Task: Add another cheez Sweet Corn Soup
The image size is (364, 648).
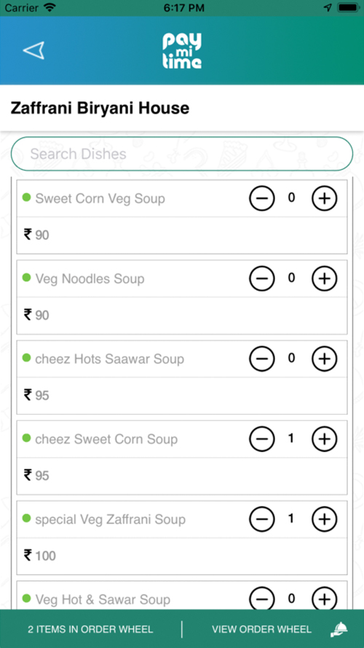Action: [x=324, y=439]
